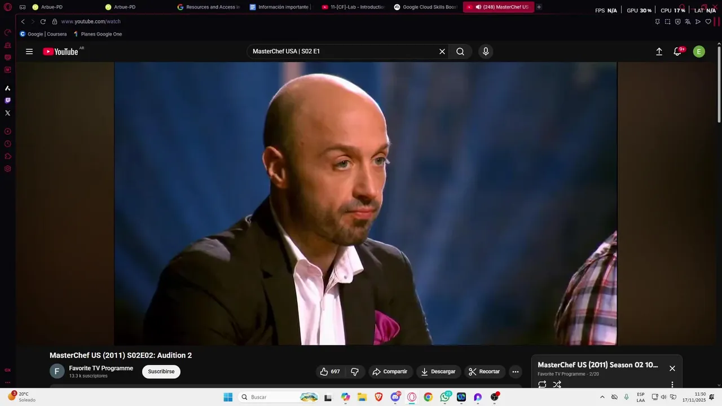Open the Planes Google One bookmark
722x406 pixels.
click(x=98, y=34)
